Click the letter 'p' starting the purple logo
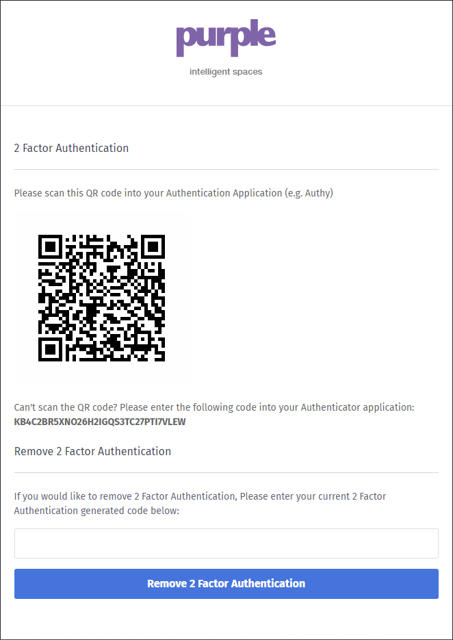 coord(186,41)
